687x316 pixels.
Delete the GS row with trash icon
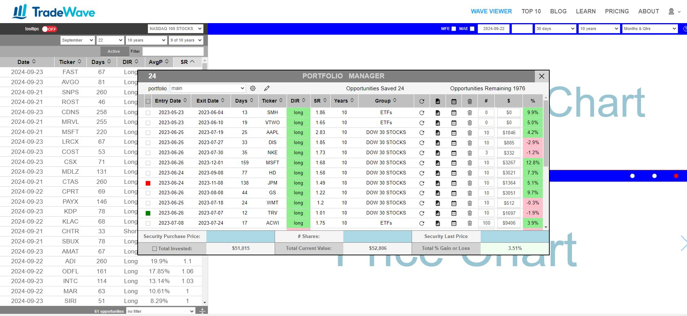click(x=470, y=193)
